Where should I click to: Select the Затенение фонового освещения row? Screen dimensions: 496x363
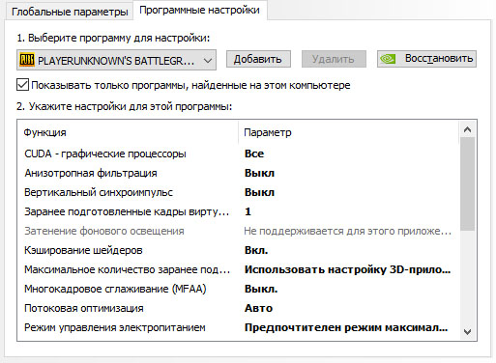click(x=239, y=231)
